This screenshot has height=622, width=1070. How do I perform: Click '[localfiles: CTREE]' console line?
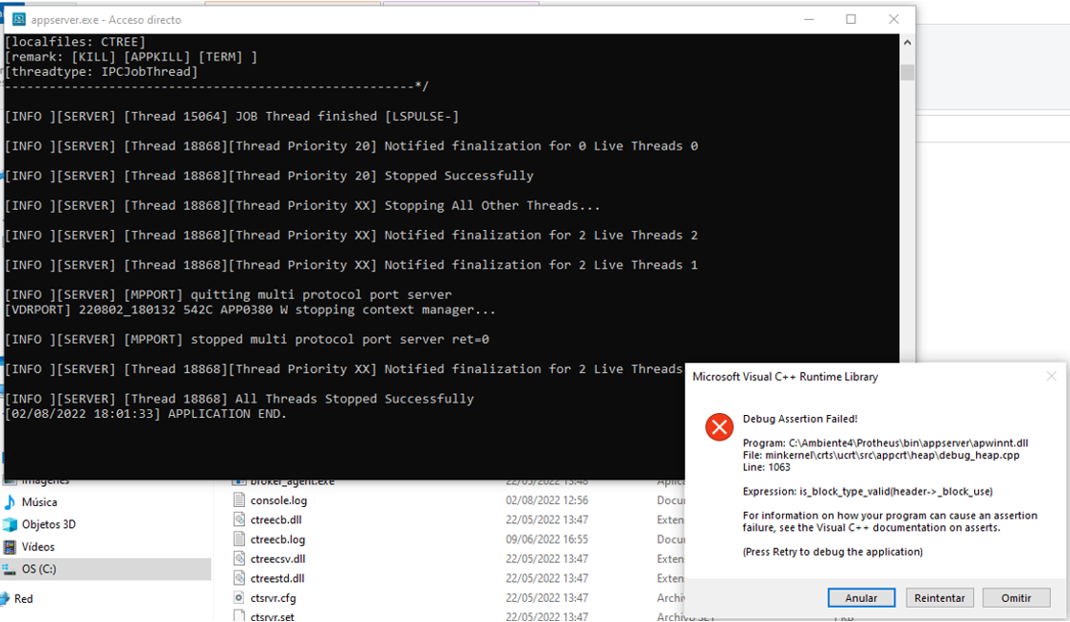75,41
